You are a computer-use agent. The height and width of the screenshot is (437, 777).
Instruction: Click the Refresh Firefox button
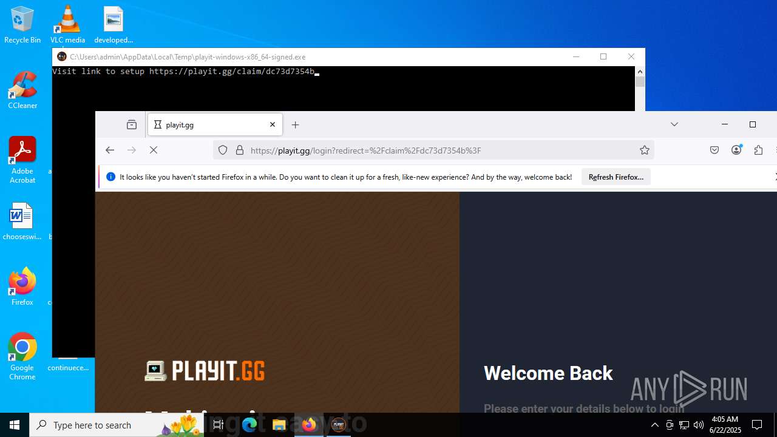click(616, 177)
